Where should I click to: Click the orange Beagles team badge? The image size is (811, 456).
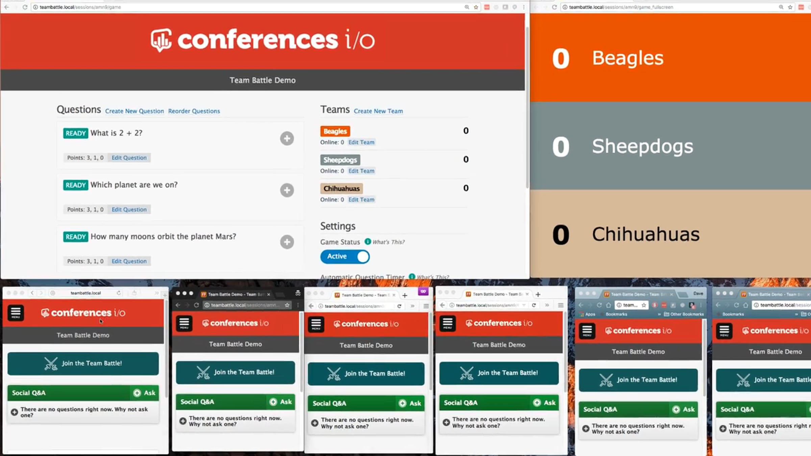[x=335, y=131]
